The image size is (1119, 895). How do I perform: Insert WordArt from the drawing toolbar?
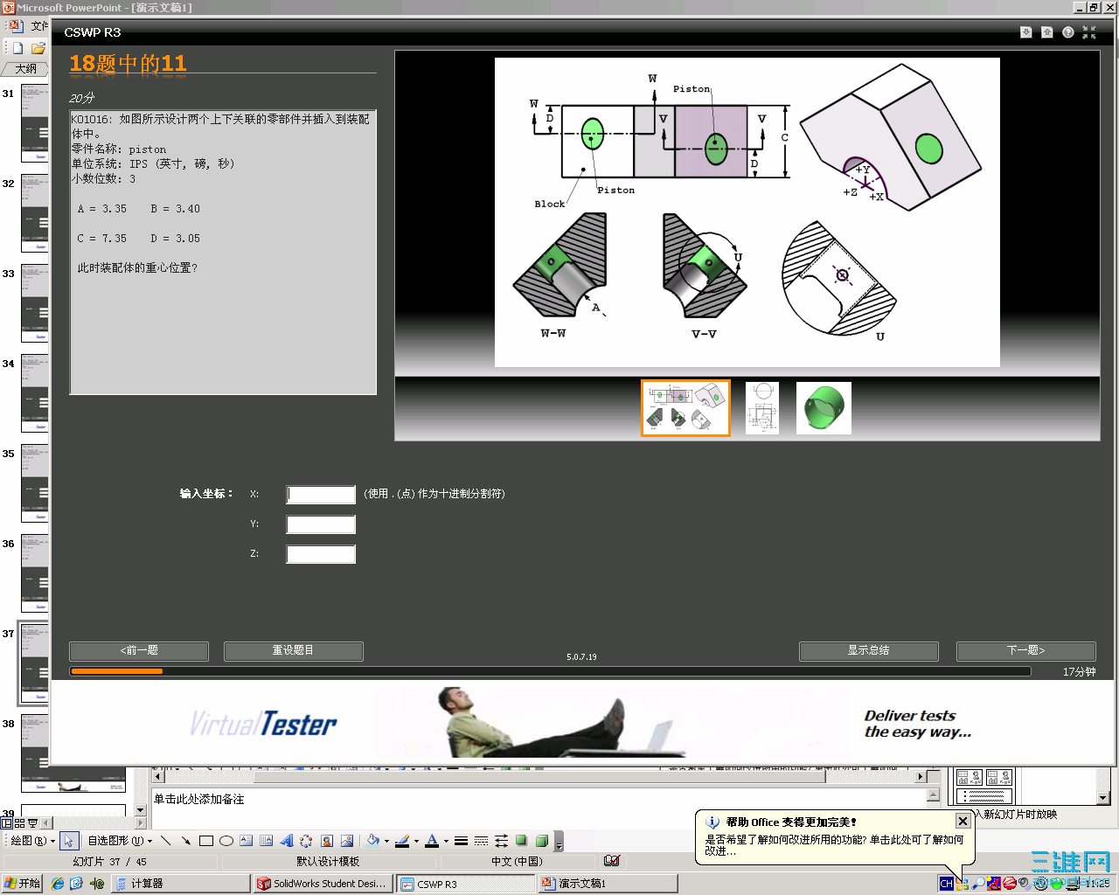click(x=287, y=841)
